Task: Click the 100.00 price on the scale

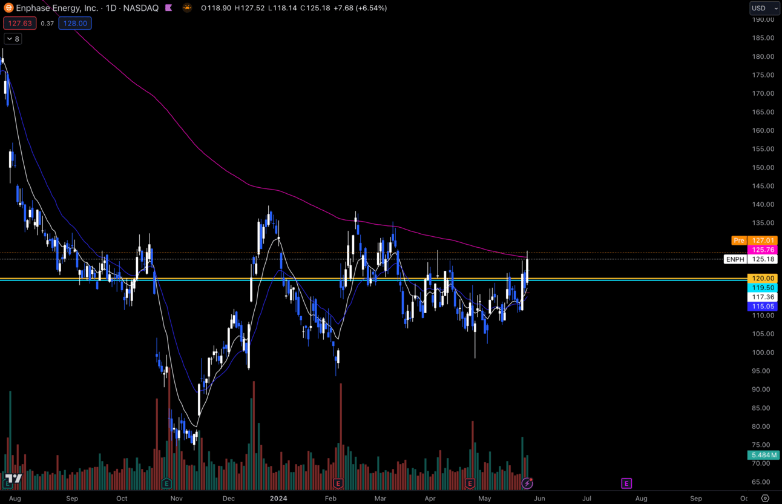Action: [763, 353]
